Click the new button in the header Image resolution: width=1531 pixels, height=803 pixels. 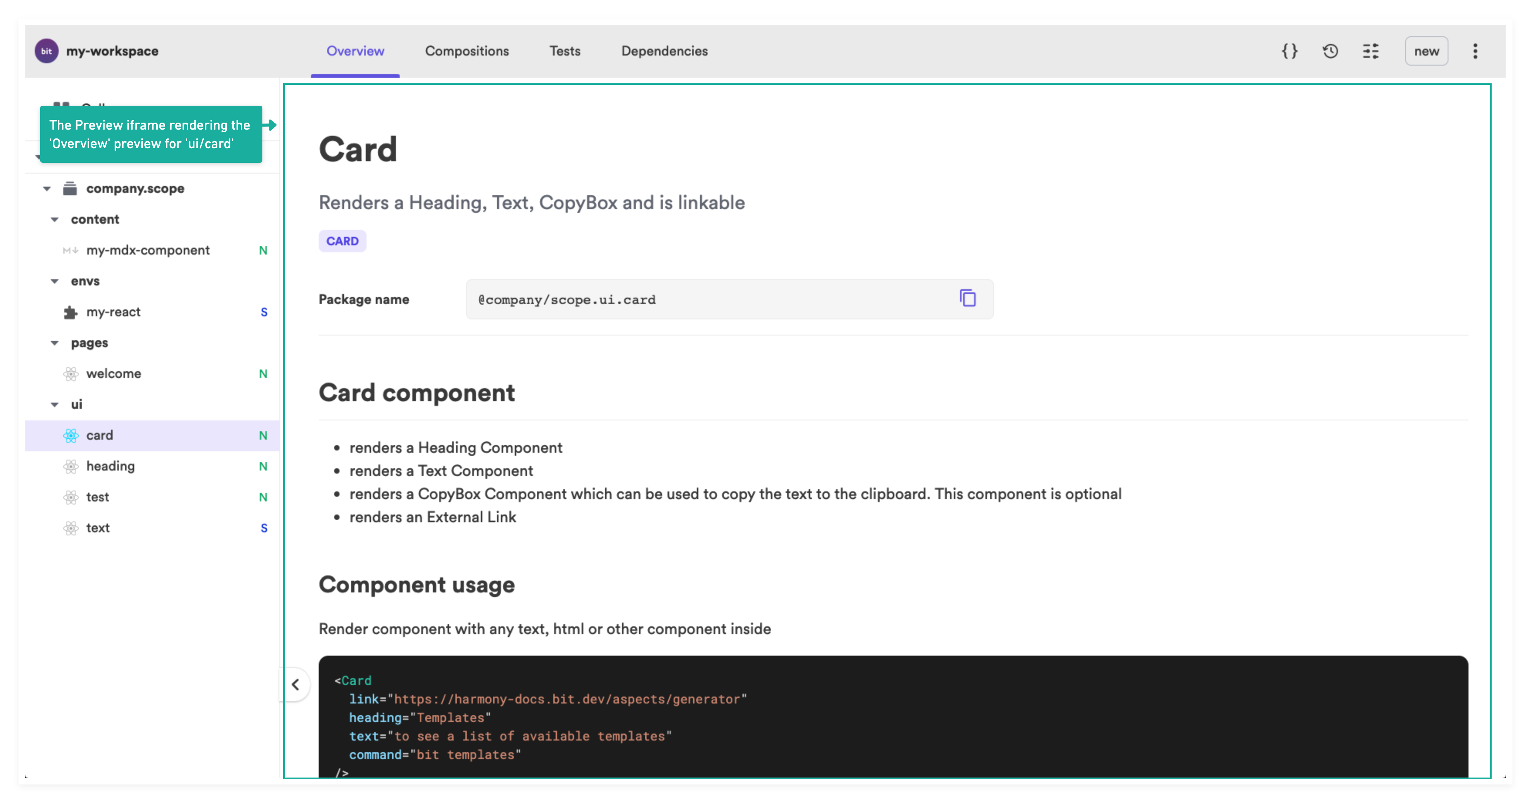[x=1426, y=51]
